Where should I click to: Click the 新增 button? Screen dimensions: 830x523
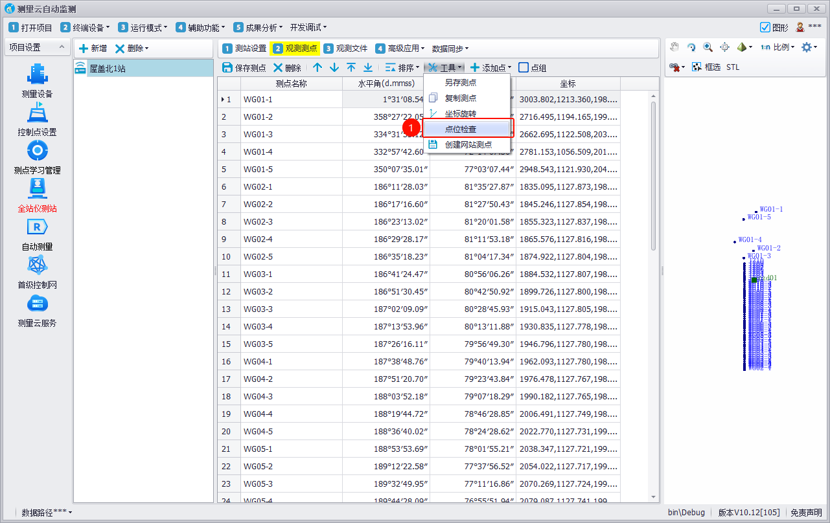pos(93,49)
